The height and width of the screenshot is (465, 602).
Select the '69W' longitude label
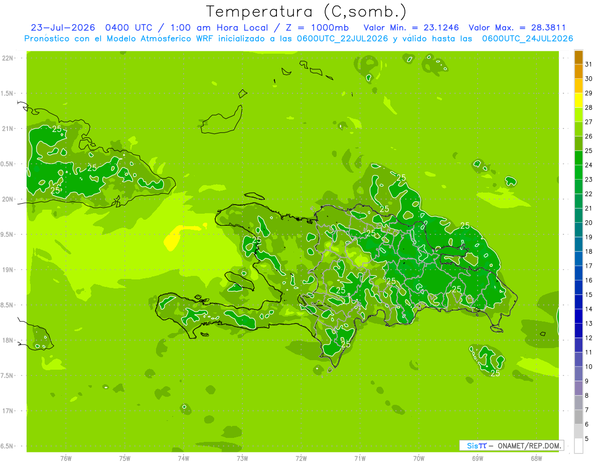click(x=478, y=458)
